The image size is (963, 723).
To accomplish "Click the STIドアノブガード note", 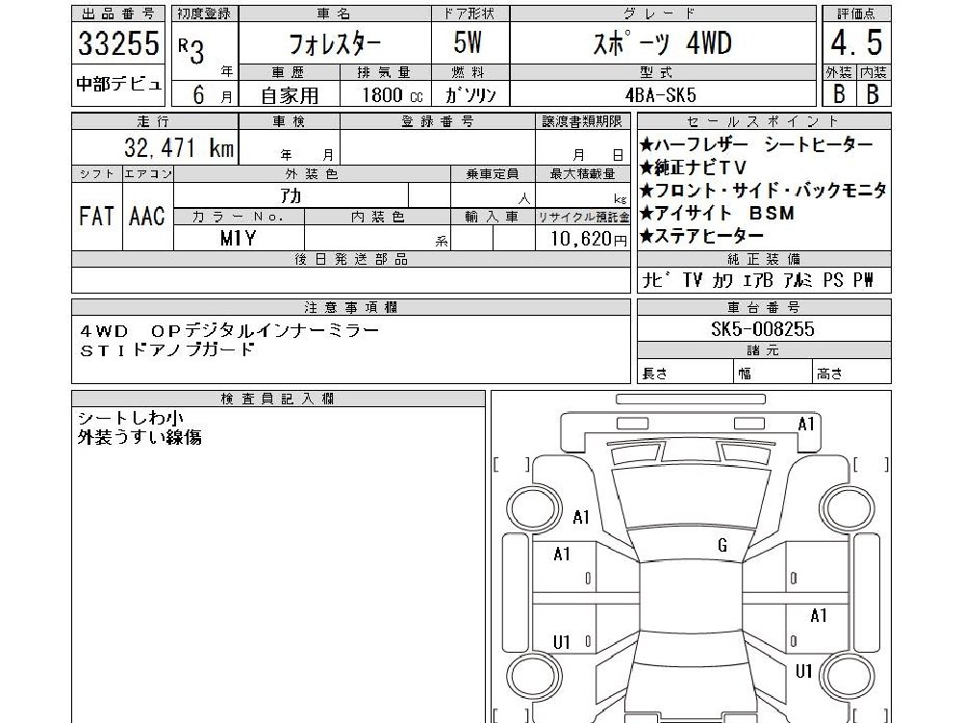I will [167, 349].
